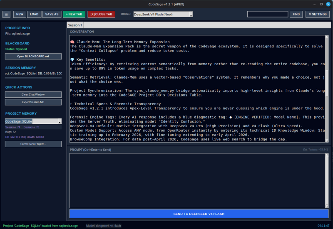Click the CONVERSATION label

coord(82,32)
